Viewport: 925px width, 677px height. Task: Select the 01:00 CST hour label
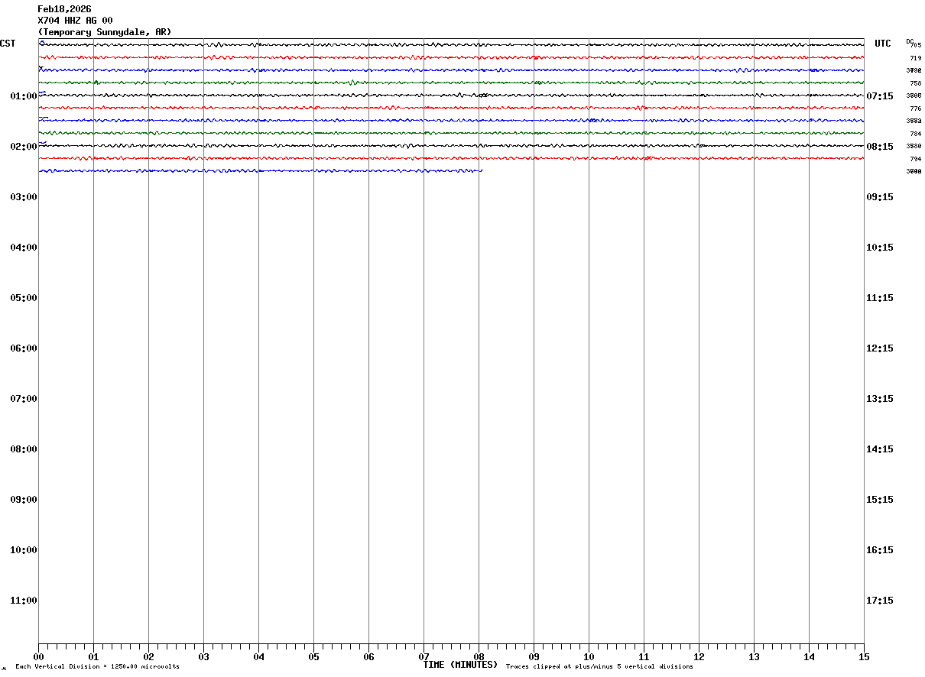pyautogui.click(x=24, y=96)
